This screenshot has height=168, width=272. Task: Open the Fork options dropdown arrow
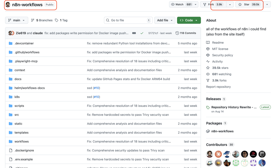[x=230, y=5]
